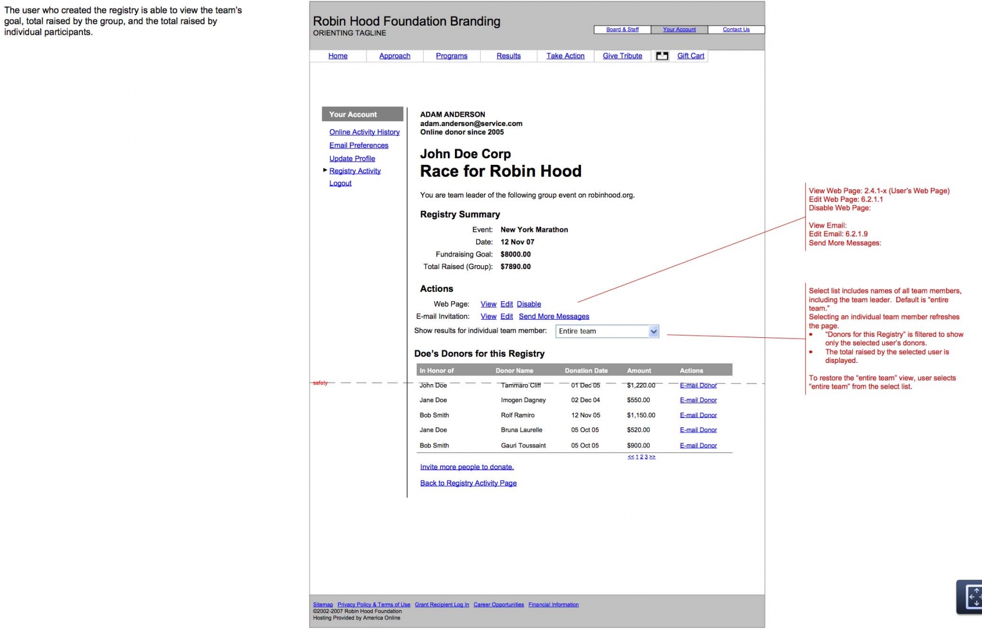Image resolution: width=982 pixels, height=632 pixels.
Task: Open the Results nav item
Action: tap(508, 56)
